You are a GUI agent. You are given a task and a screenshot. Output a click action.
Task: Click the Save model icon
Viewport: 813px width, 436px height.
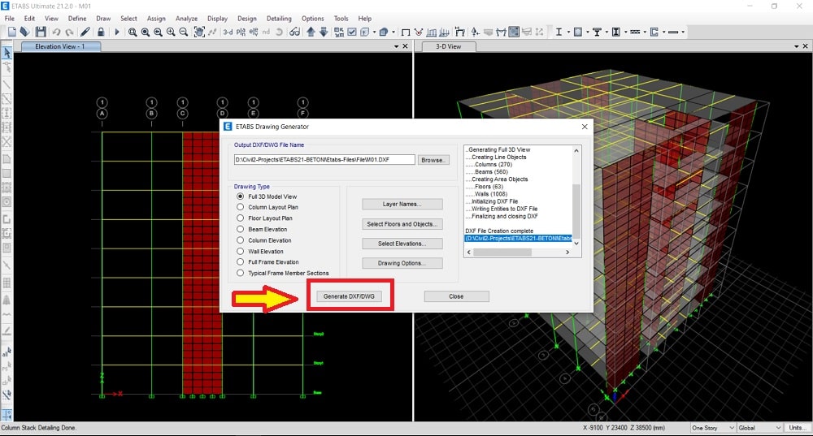coord(40,32)
